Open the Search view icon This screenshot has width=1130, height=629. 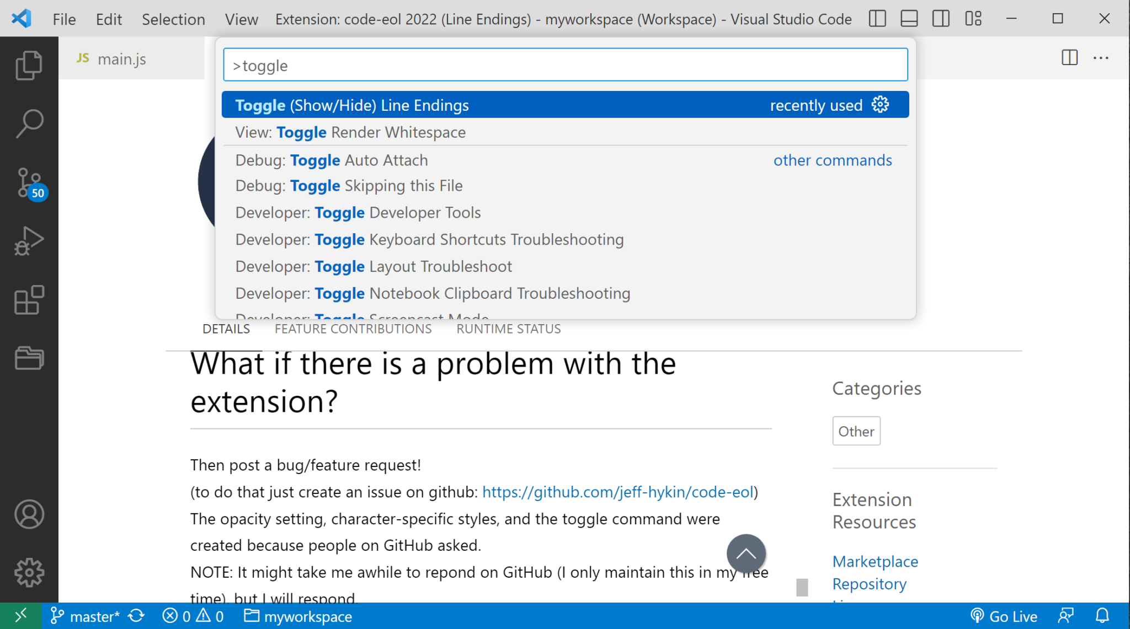pyautogui.click(x=29, y=123)
